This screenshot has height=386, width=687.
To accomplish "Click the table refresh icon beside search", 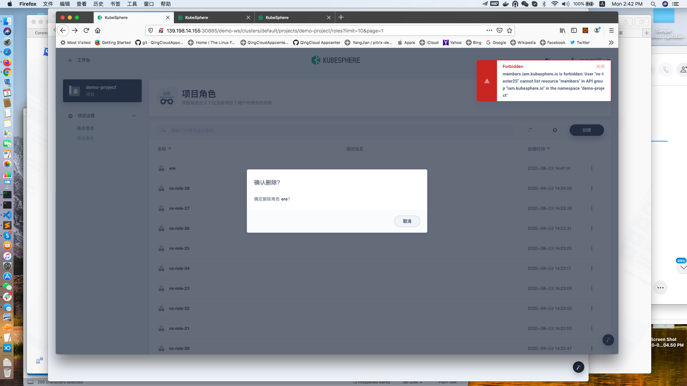I will 530,130.
